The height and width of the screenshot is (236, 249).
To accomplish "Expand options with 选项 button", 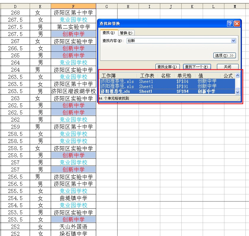I will pos(224,56).
